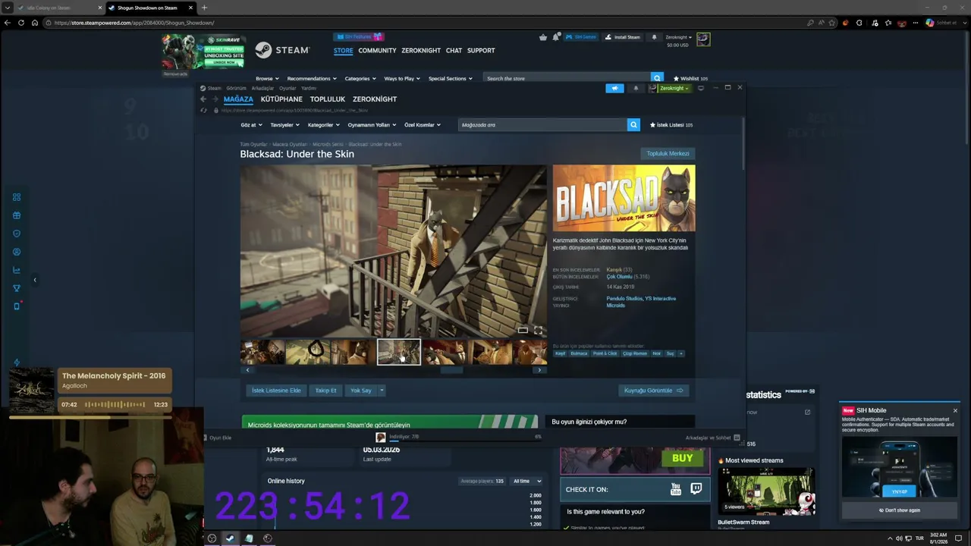
Task: Click the Steam client megaphone announcements icon
Action: pos(614,88)
